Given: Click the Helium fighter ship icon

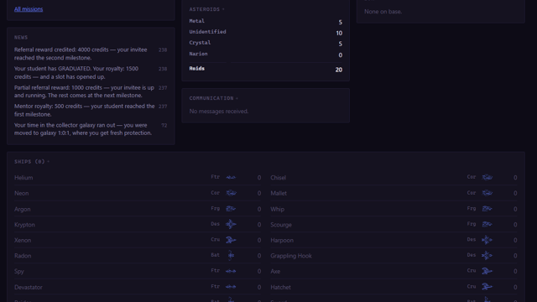Looking at the screenshot, I should (x=231, y=177).
